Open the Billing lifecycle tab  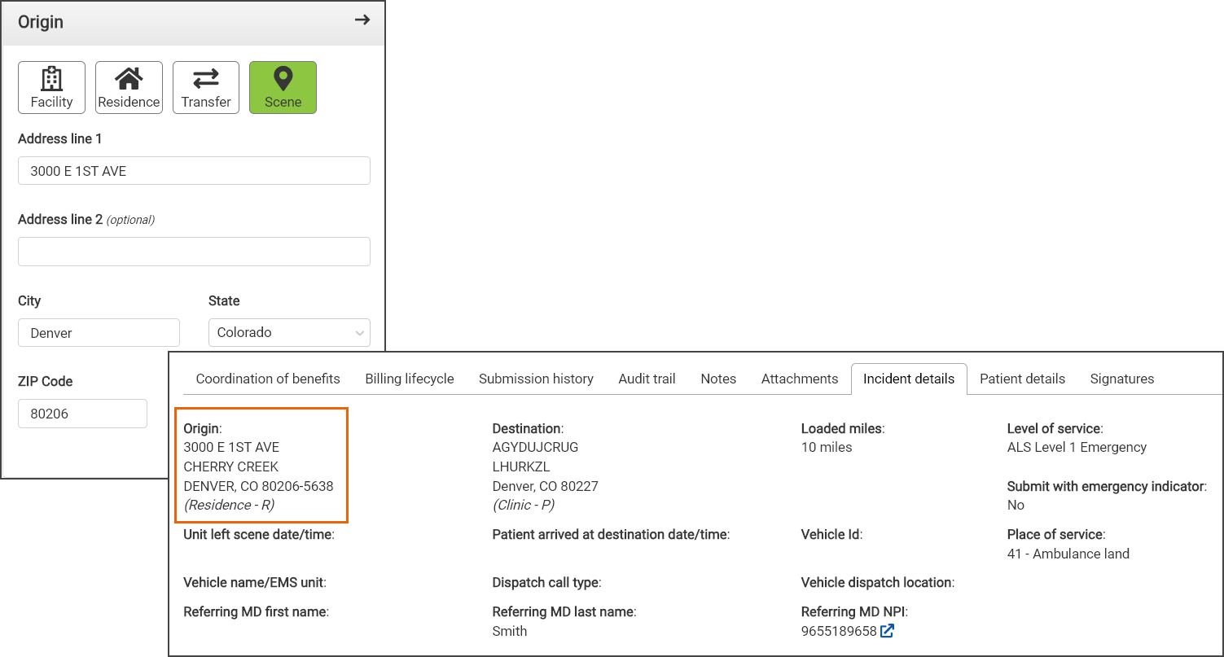(x=410, y=379)
